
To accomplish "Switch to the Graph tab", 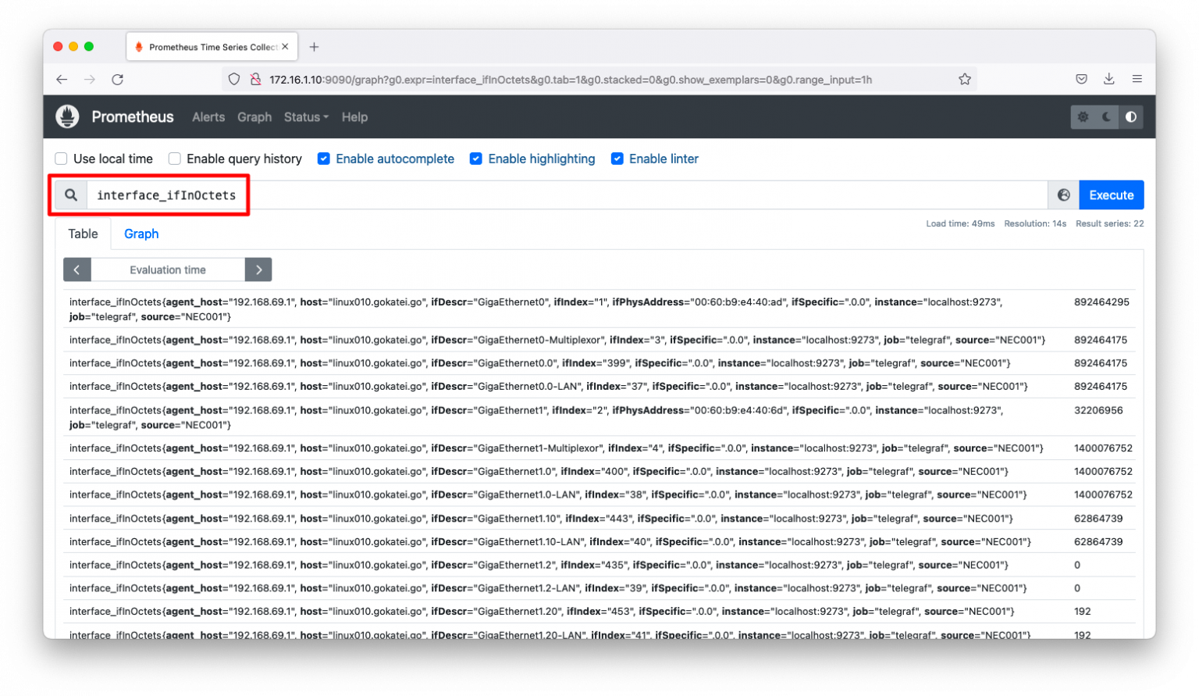I will coord(141,234).
